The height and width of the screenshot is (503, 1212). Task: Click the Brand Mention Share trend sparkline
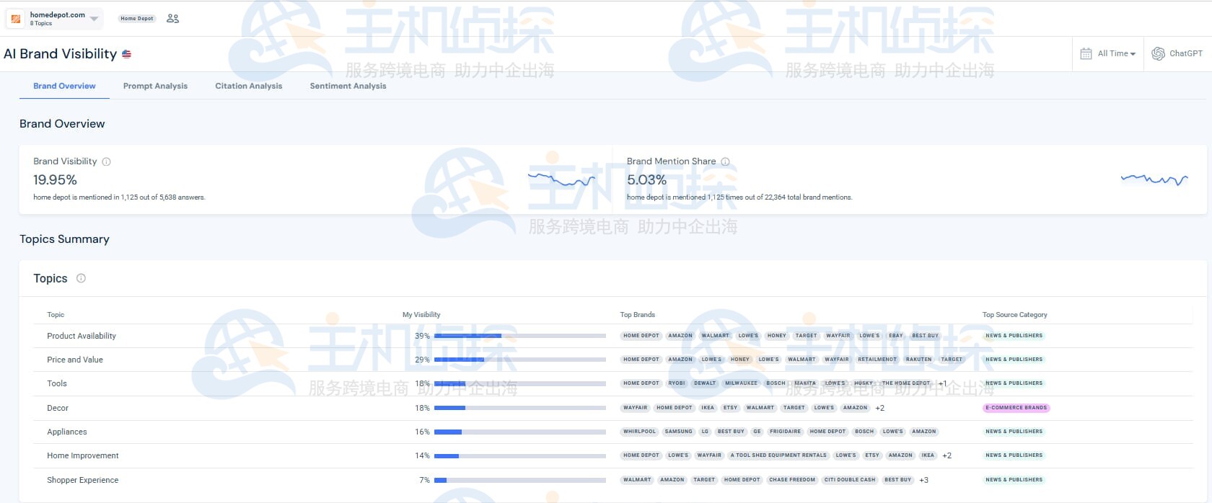tap(1154, 179)
